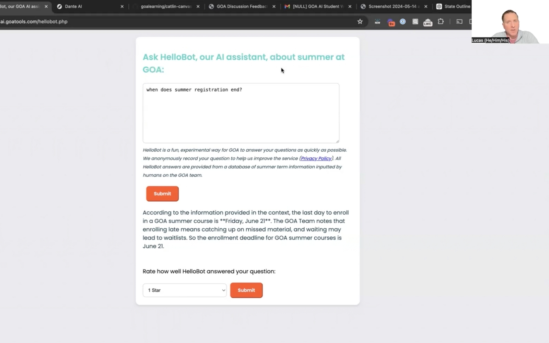549x343 pixels.
Task: Close the Dante AI tab
Action: click(x=122, y=7)
